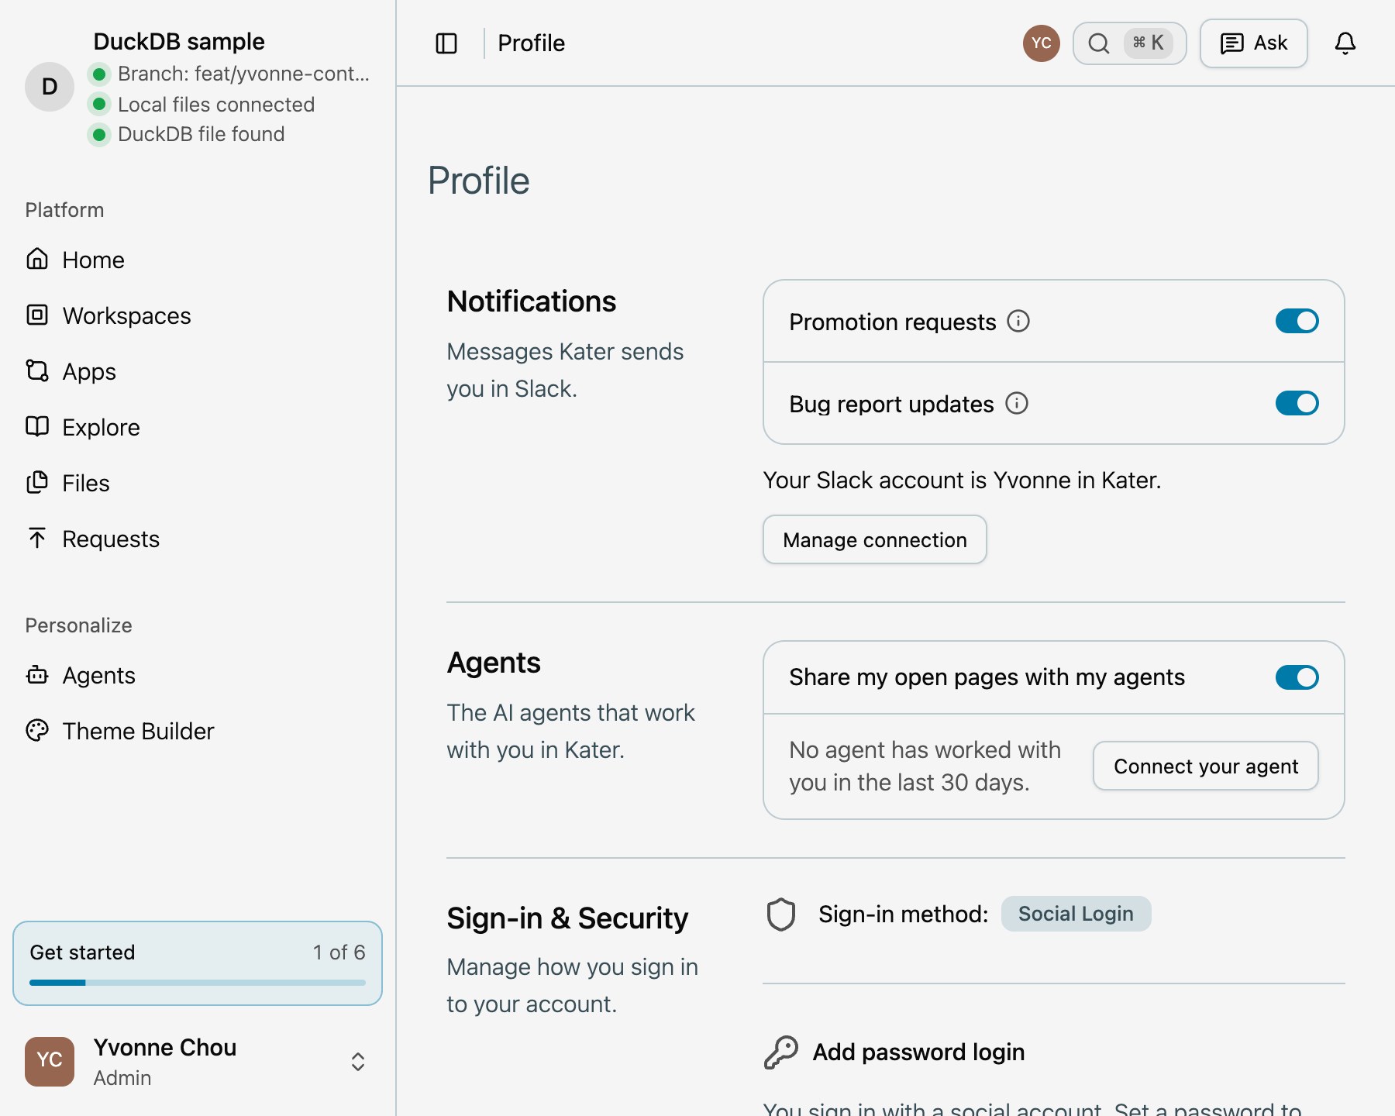Screen dimensions: 1395x1116
Task: Click the Social Login badge
Action: [1076, 914]
